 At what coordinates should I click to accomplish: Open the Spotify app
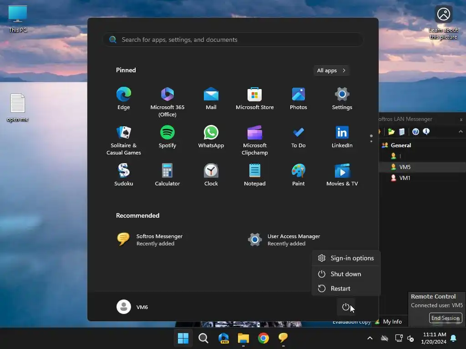tap(167, 136)
